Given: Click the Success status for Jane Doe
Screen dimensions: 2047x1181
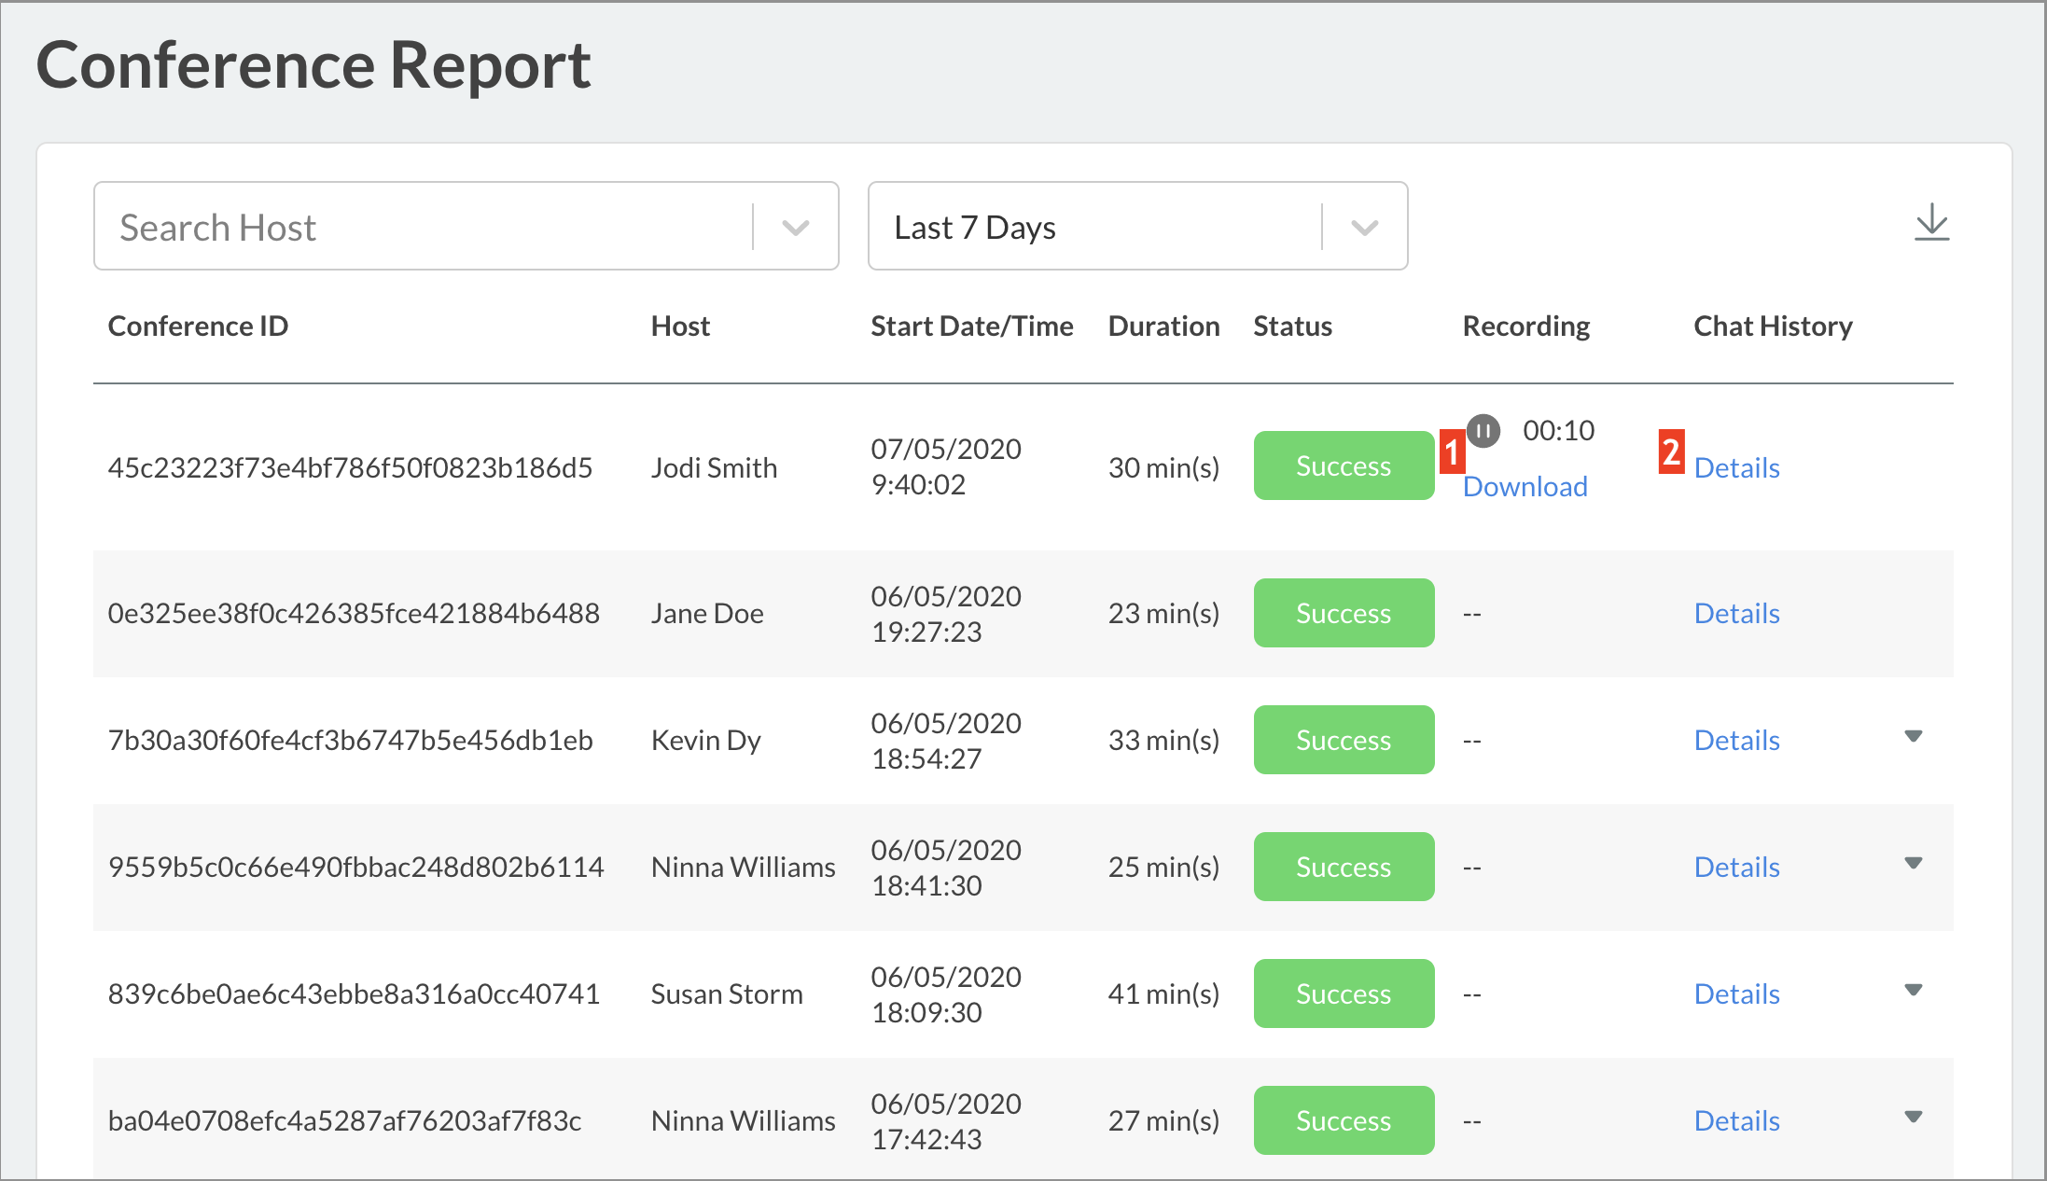Looking at the screenshot, I should pos(1343,613).
